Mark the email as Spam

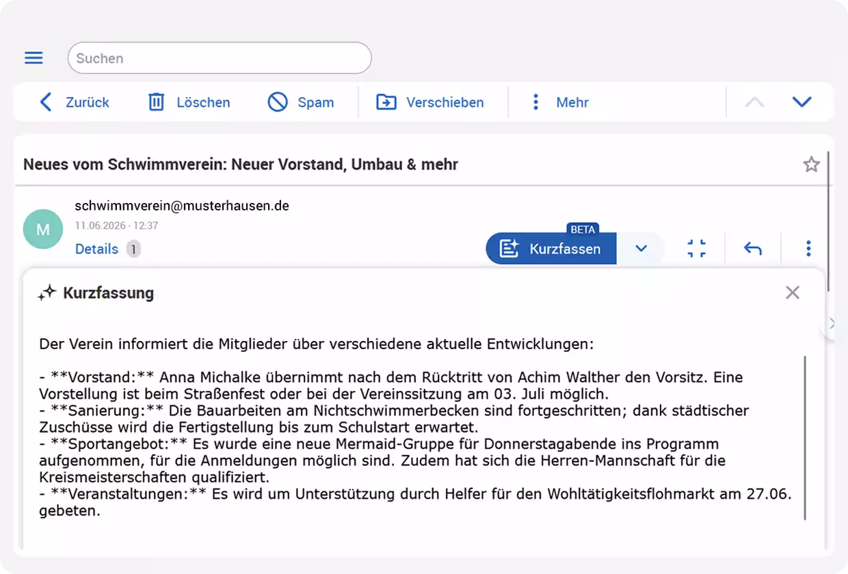coord(301,102)
